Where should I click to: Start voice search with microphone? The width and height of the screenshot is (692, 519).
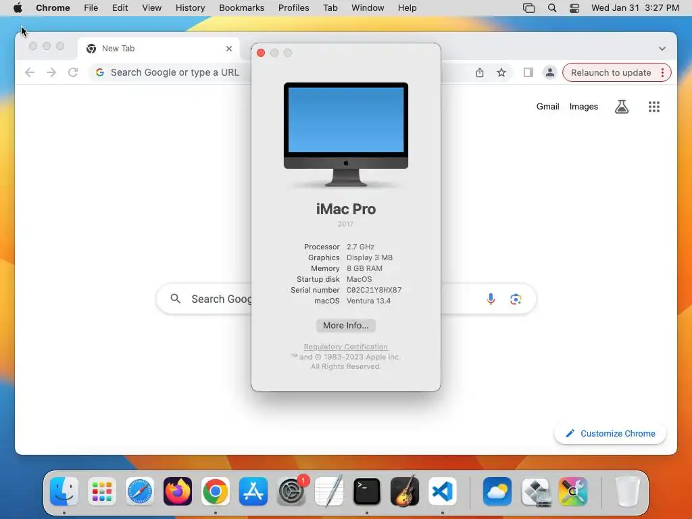(491, 299)
